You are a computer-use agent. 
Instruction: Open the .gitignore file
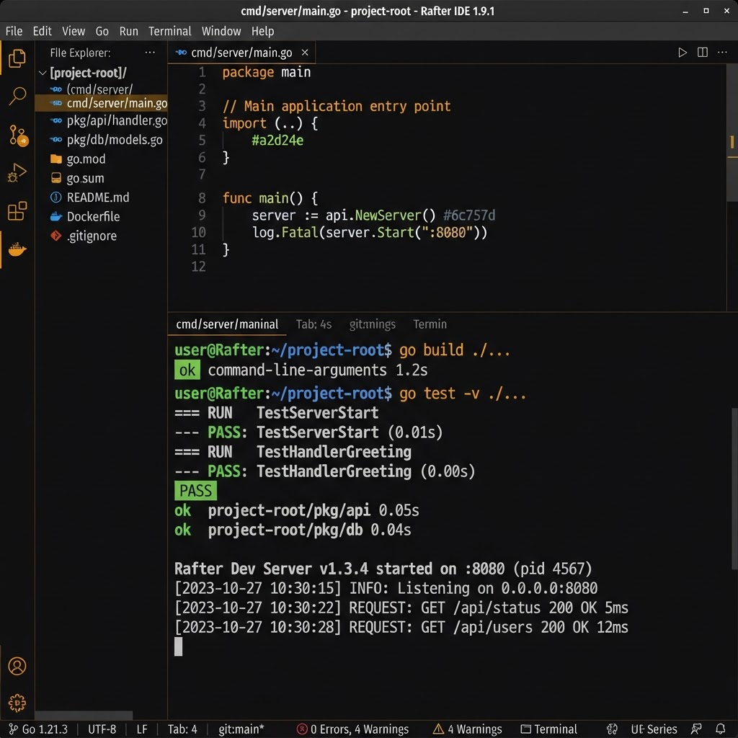[101, 236]
